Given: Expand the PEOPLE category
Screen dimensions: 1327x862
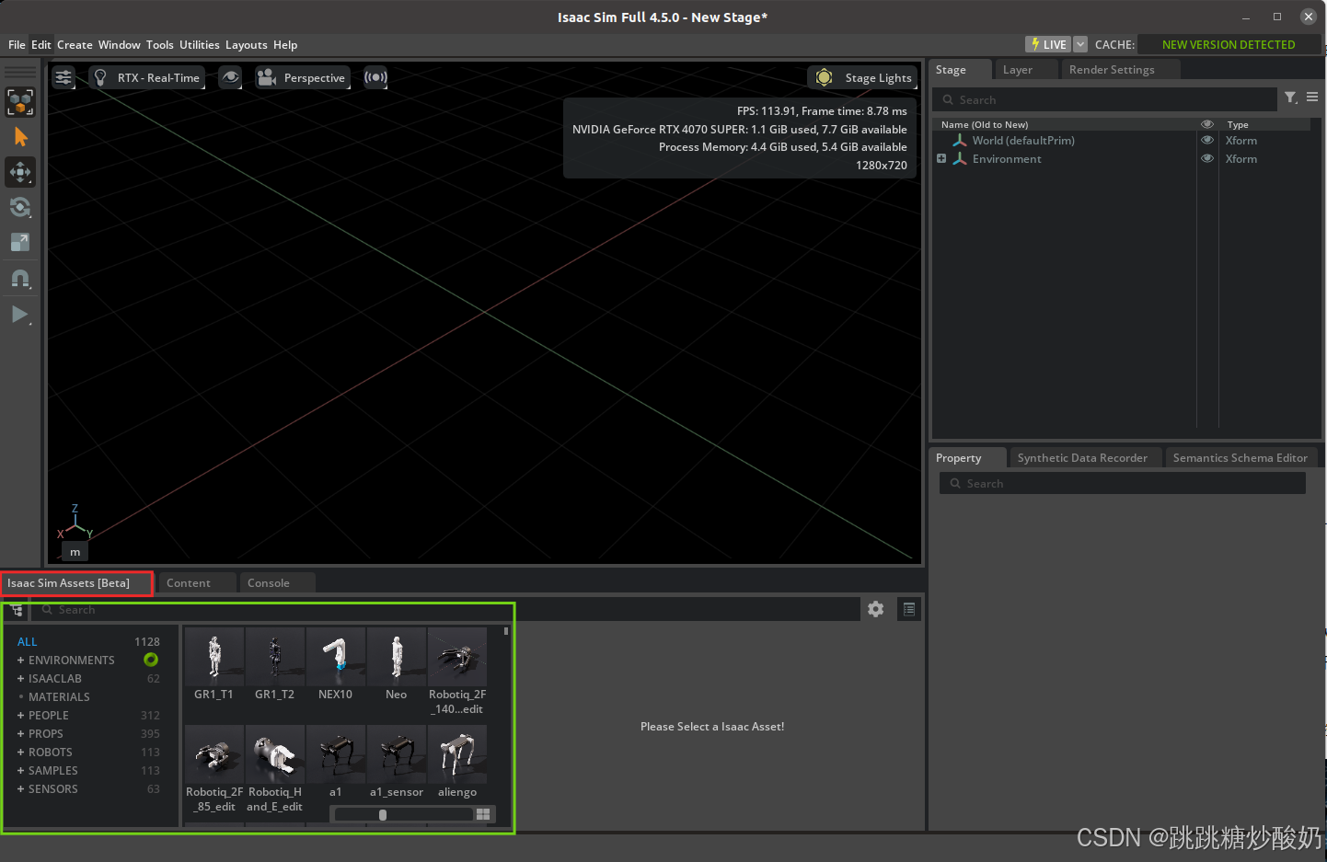Looking at the screenshot, I should 20,716.
